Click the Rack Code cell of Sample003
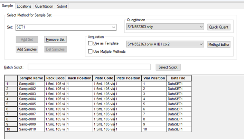The image size is (244, 139). 55,94
